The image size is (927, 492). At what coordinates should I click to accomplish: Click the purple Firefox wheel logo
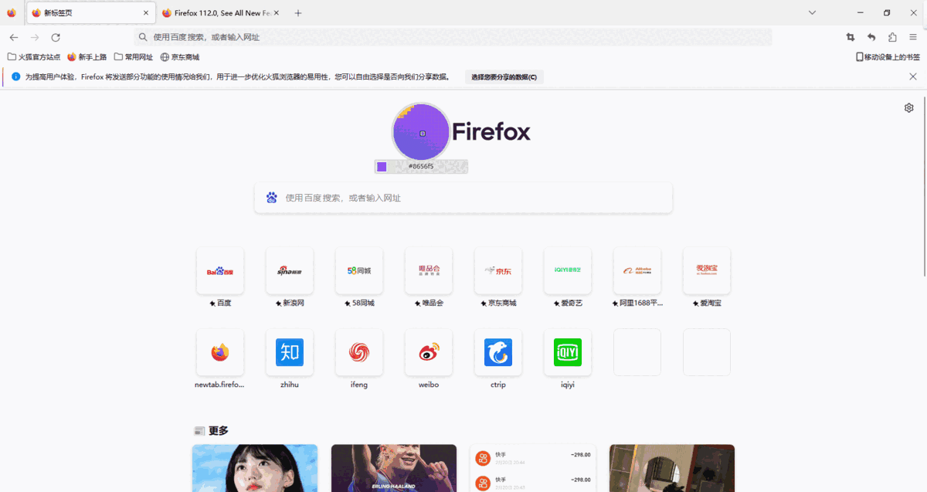click(x=422, y=131)
